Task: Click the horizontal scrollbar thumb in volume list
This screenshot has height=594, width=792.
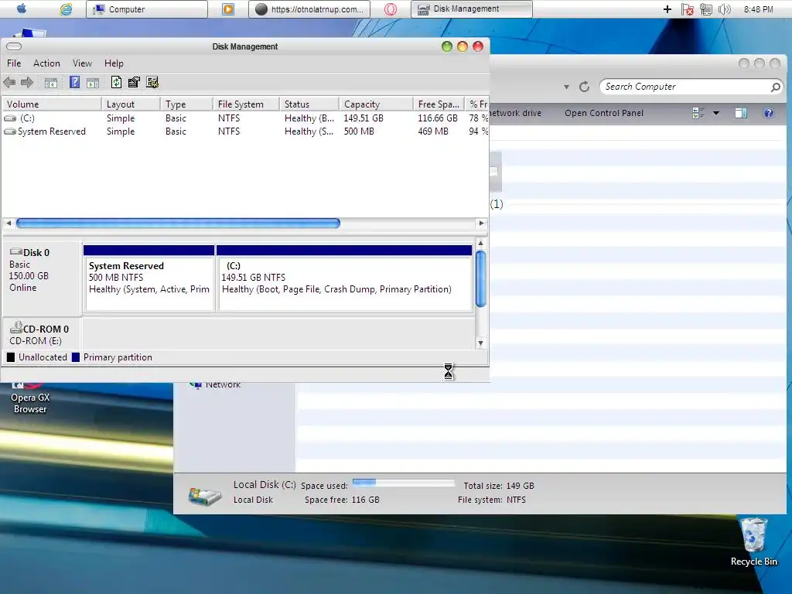Action: point(178,223)
